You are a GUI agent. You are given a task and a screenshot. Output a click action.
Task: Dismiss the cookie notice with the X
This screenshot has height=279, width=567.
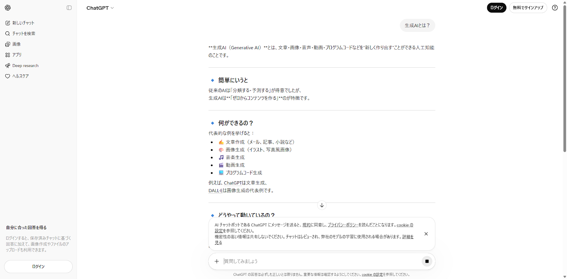(426, 234)
